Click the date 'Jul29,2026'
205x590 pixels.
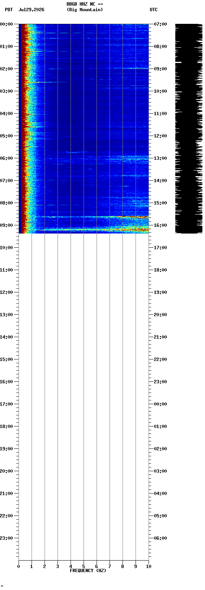31,10
